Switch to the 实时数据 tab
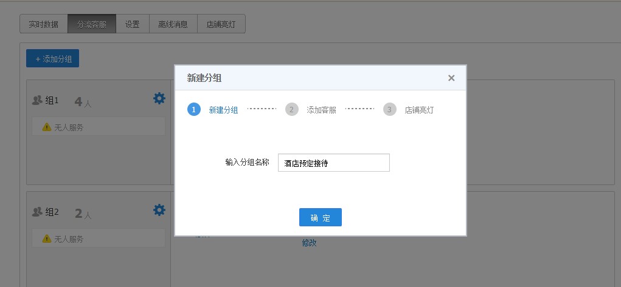Viewport: 621px width, 287px height. pos(44,24)
